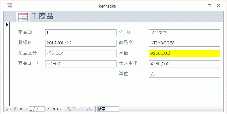The image size is (227, 114).
Task: Click the 単位 label
Action: coord(123,74)
